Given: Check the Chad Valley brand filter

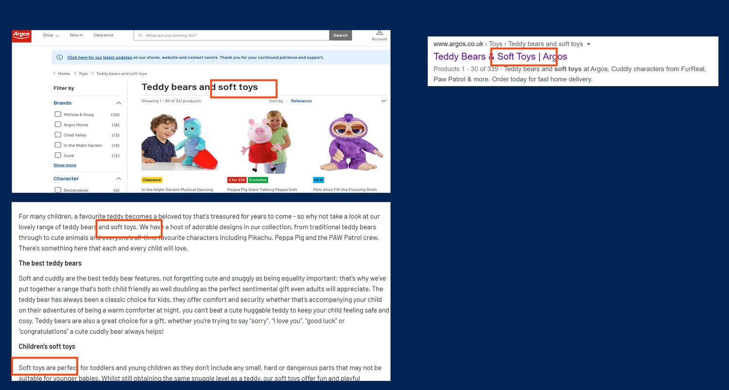Looking at the screenshot, I should click(58, 135).
